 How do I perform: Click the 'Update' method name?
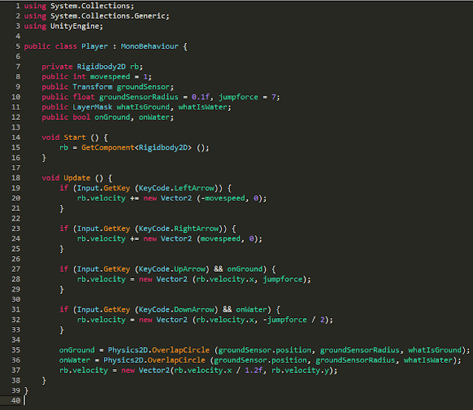(77, 178)
